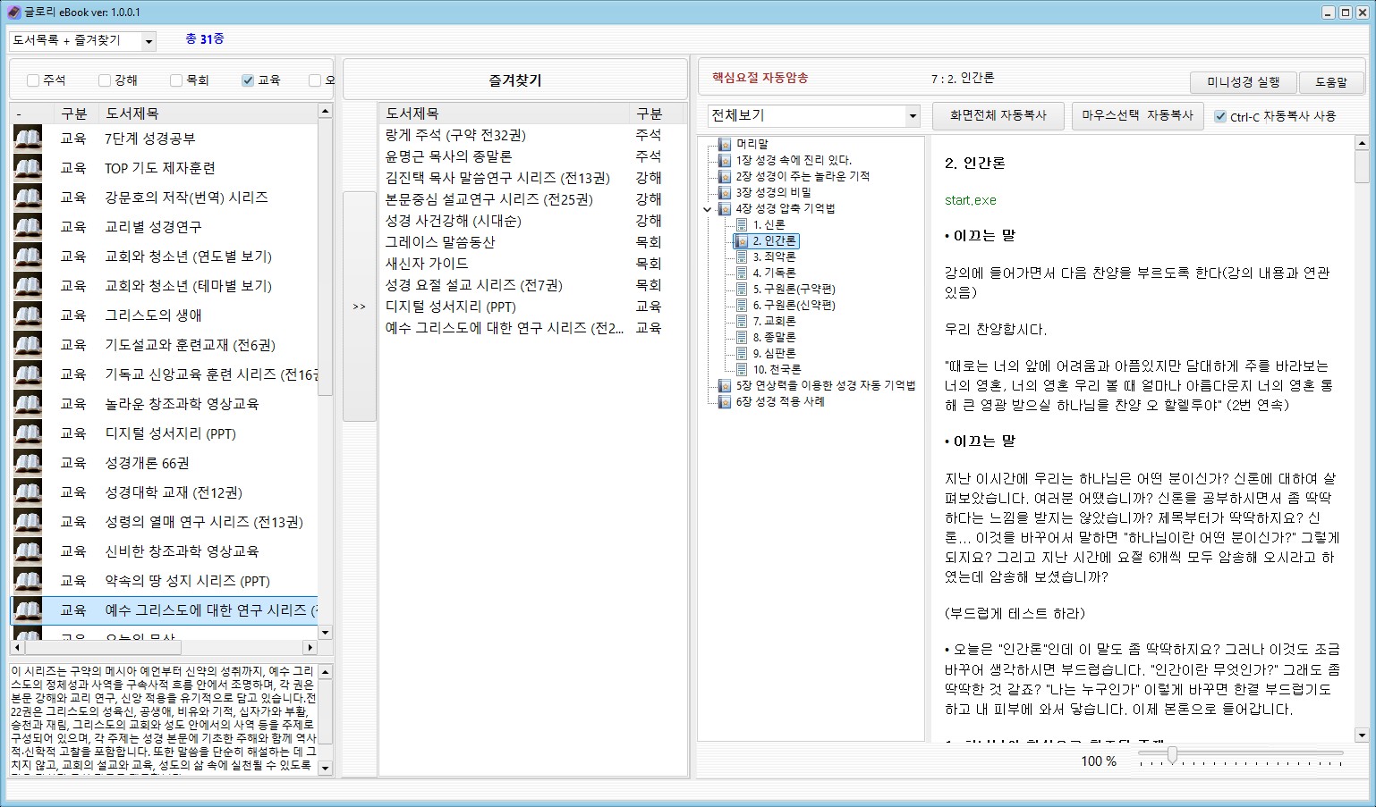Click book icon for 성경개론 66권
Viewport: 1376px width, 807px height.
tap(28, 463)
